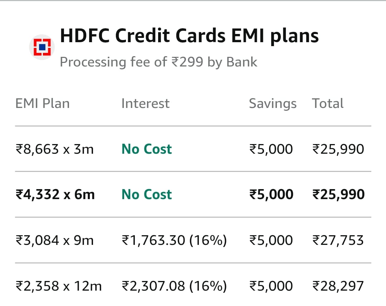Choose the ₹3,084 x 9m EMI plan
Image resolution: width=386 pixels, height=306 pixels.
pos(193,240)
